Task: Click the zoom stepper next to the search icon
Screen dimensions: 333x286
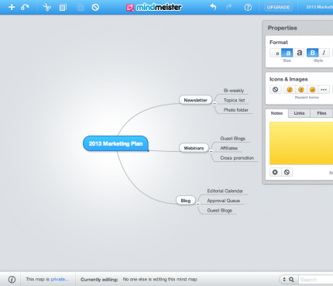Action: [284, 280]
